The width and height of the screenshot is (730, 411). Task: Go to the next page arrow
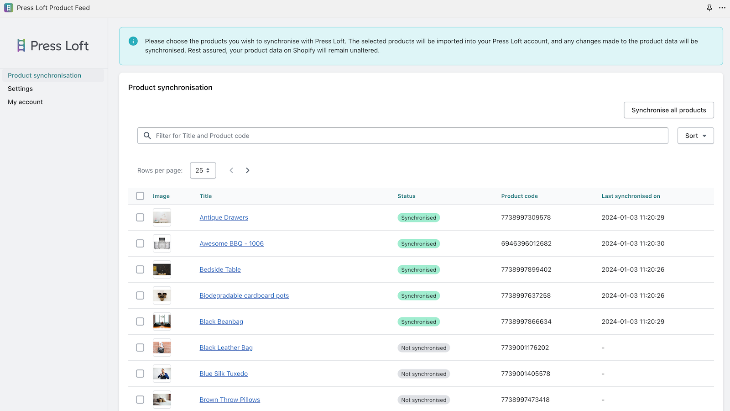pos(248,170)
